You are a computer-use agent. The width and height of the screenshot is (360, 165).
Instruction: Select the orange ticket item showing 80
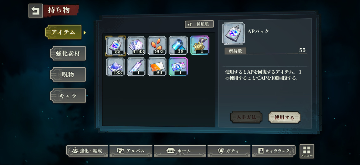tap(157, 67)
